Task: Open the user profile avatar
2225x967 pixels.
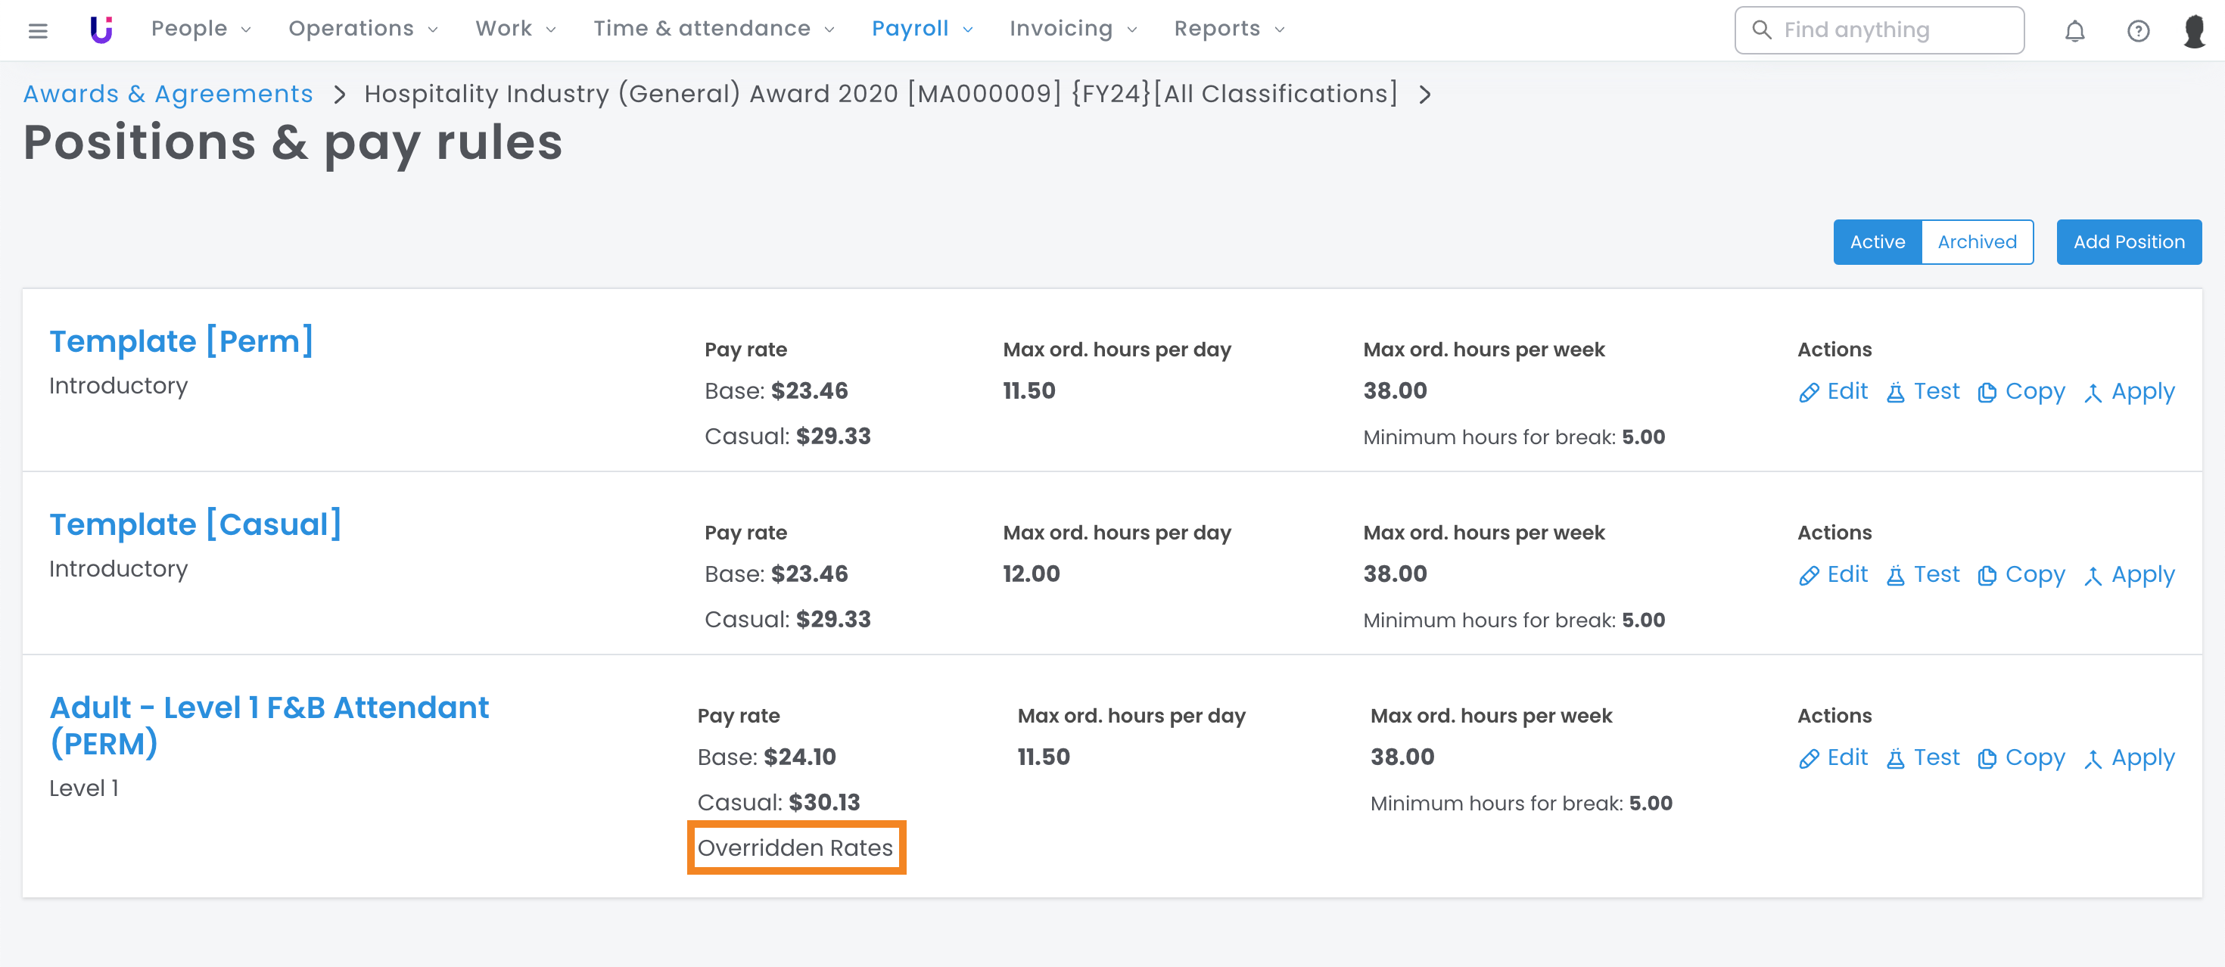Action: tap(2194, 31)
